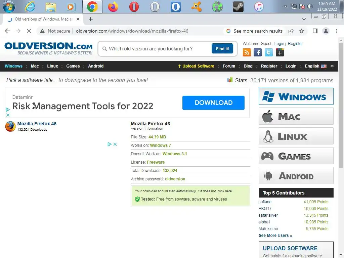Open Windows Explorer folder icon in taskbar
The width and height of the screenshot is (344, 258).
[51, 7]
